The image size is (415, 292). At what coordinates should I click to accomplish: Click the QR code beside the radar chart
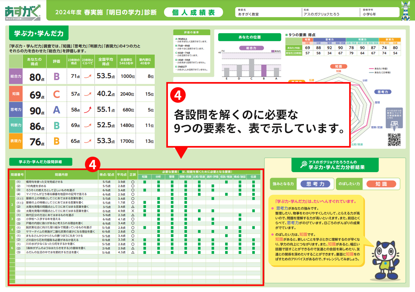(394, 140)
